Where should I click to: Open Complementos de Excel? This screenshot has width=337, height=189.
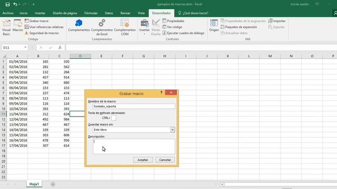102,27
